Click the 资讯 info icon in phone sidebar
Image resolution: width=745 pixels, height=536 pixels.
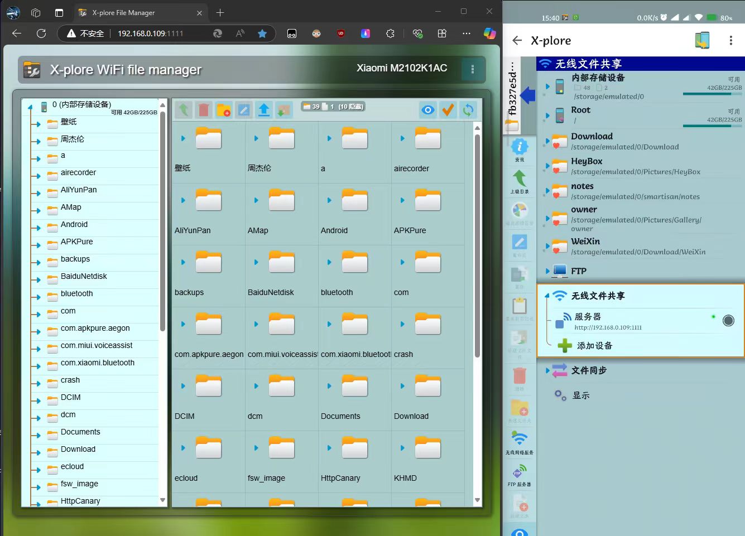pos(520,150)
